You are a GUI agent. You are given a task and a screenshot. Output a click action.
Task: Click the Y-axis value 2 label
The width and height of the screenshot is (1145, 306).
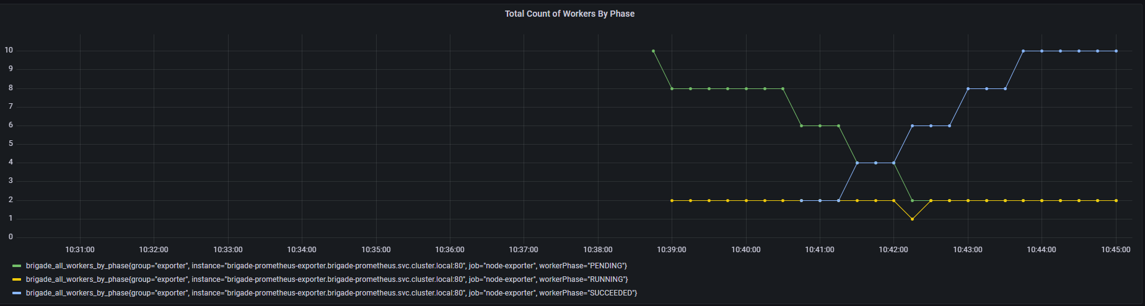coord(11,200)
